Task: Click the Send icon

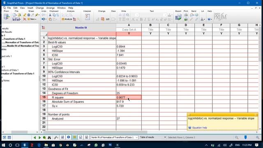Action: point(191,15)
